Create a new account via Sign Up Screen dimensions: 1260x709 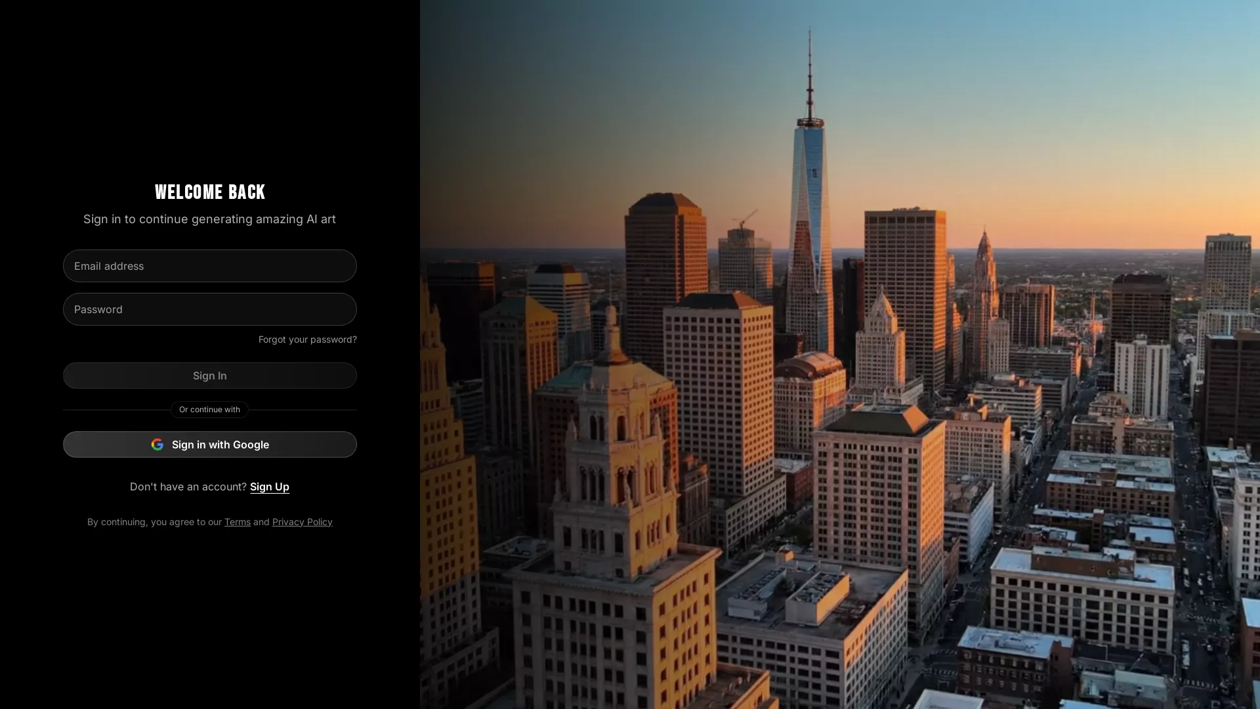point(269,486)
